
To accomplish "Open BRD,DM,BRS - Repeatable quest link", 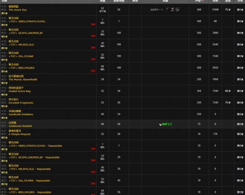I will [x=30, y=192].
